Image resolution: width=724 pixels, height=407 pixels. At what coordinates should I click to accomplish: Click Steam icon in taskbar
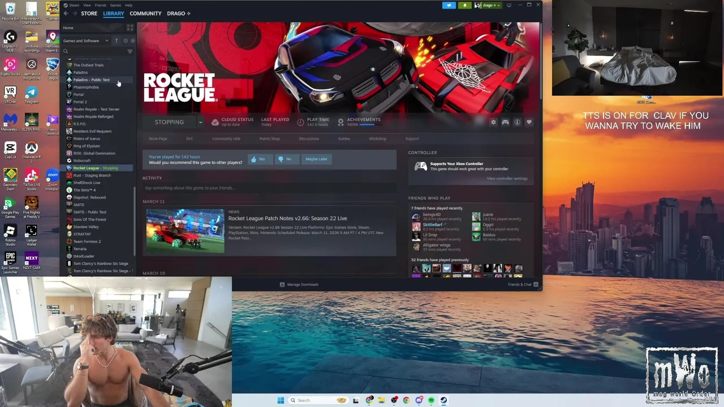point(443,400)
